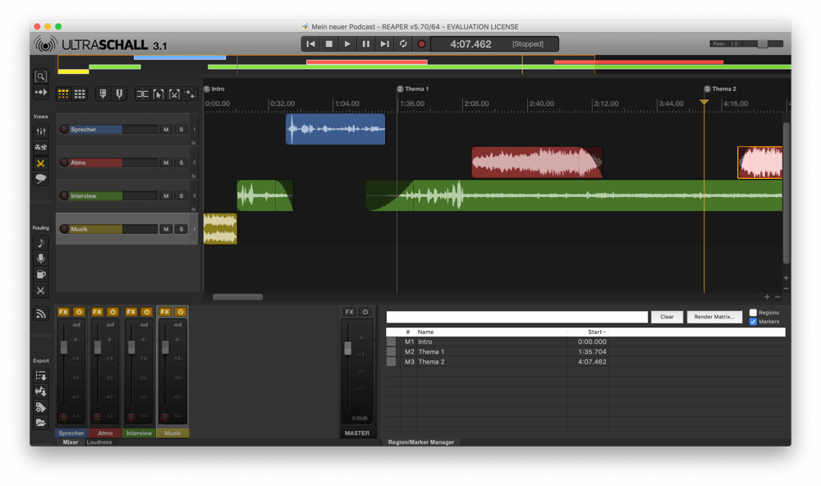This screenshot has width=821, height=486.
Task: Click the waveform render export icon
Action: (40, 392)
